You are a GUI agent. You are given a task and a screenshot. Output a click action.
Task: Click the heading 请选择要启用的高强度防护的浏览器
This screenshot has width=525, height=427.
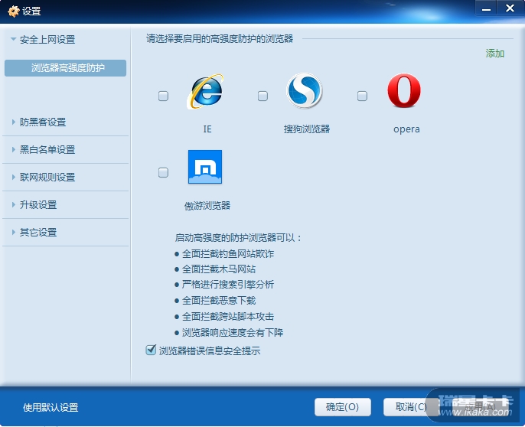220,39
